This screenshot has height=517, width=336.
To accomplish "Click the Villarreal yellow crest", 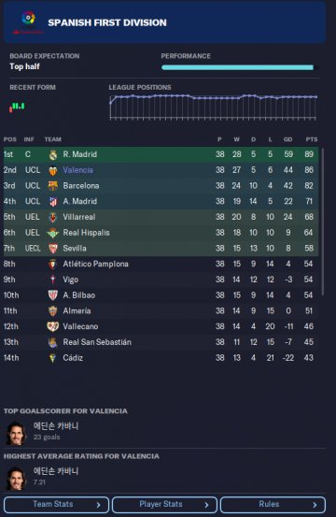I will pos(52,217).
